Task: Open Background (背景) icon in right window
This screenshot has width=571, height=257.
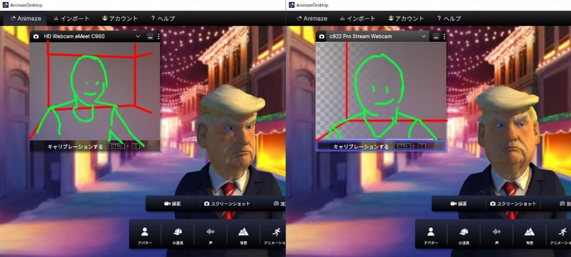Action: click(529, 235)
